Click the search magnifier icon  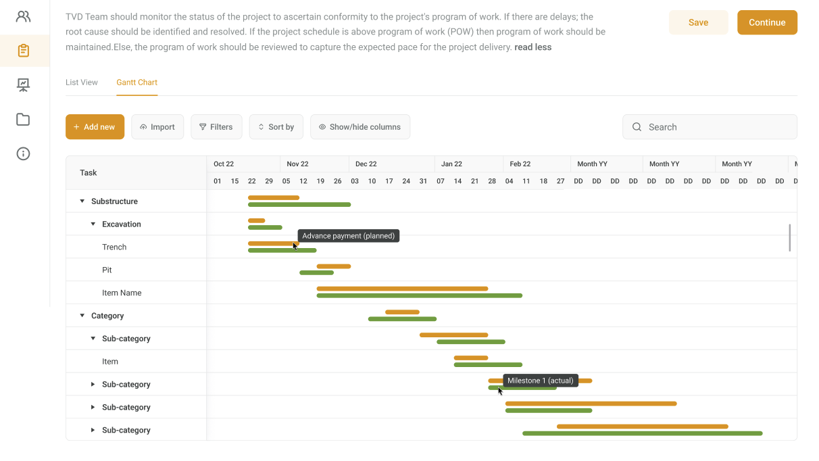pos(637,127)
